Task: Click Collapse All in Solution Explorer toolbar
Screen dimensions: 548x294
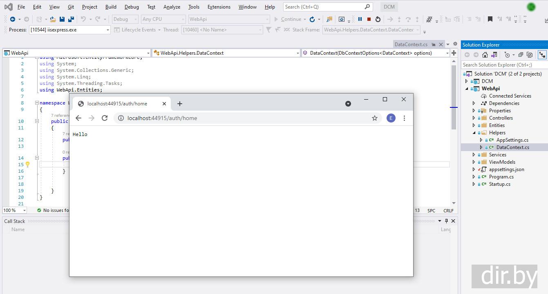Action: [x=521, y=55]
